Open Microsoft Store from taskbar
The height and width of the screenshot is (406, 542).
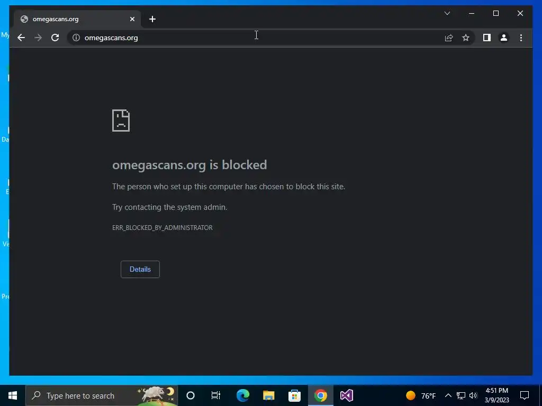pos(294,395)
